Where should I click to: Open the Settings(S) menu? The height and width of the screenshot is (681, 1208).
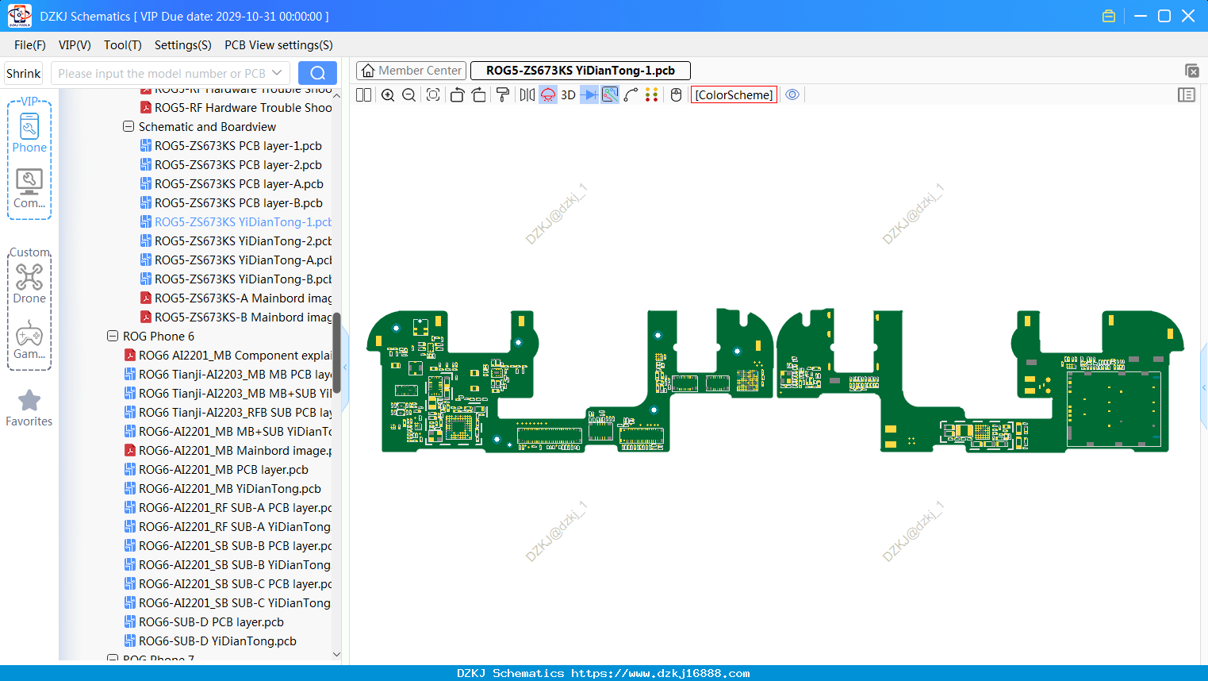pos(183,45)
